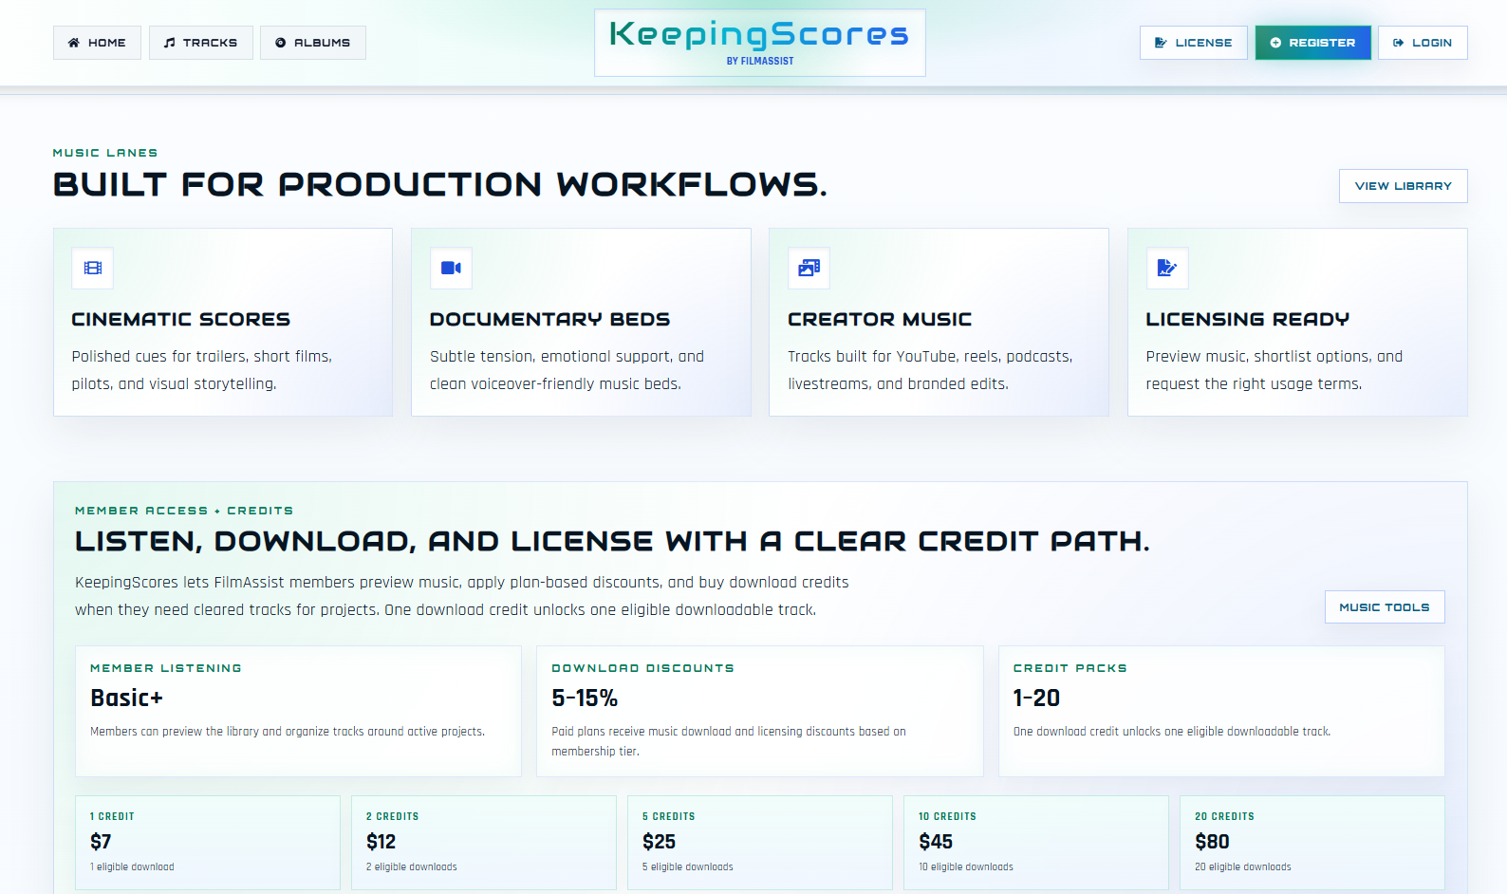Select the Creator Music card heading
Viewport: 1507px width, 894px height.
pyautogui.click(x=880, y=320)
